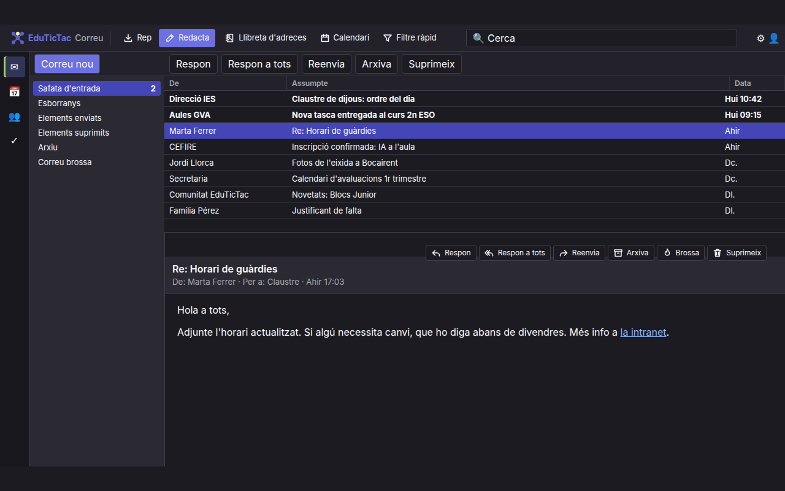Sort messages by the Assumpte column header
Viewport: 785px width, 491px height.
tap(508, 83)
